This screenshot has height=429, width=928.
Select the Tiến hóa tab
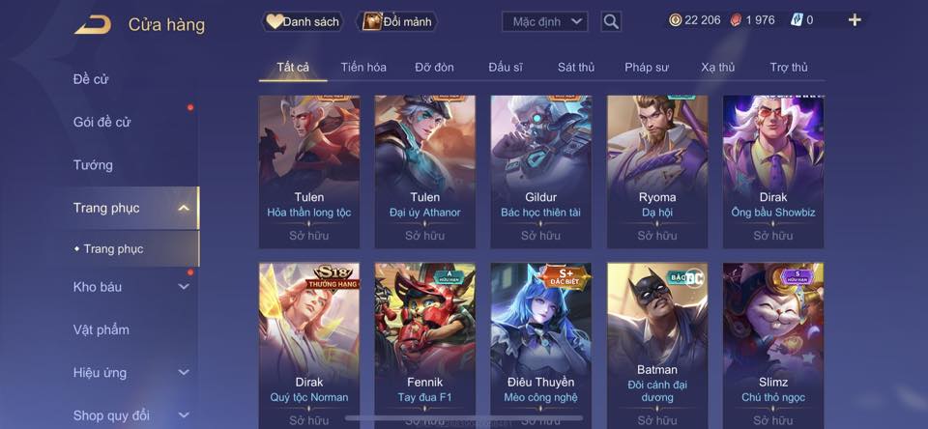(x=363, y=68)
